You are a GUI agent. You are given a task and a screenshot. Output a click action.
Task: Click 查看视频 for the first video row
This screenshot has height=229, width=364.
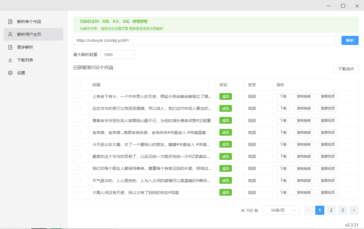[327, 96]
